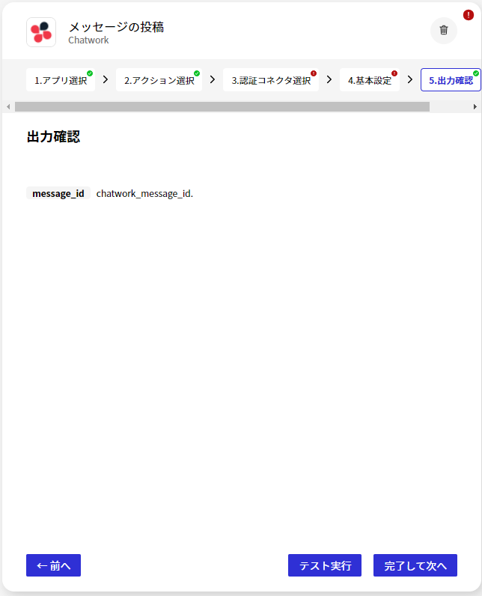Click the メッセージの投稿 title
482x596 pixels.
(116, 27)
